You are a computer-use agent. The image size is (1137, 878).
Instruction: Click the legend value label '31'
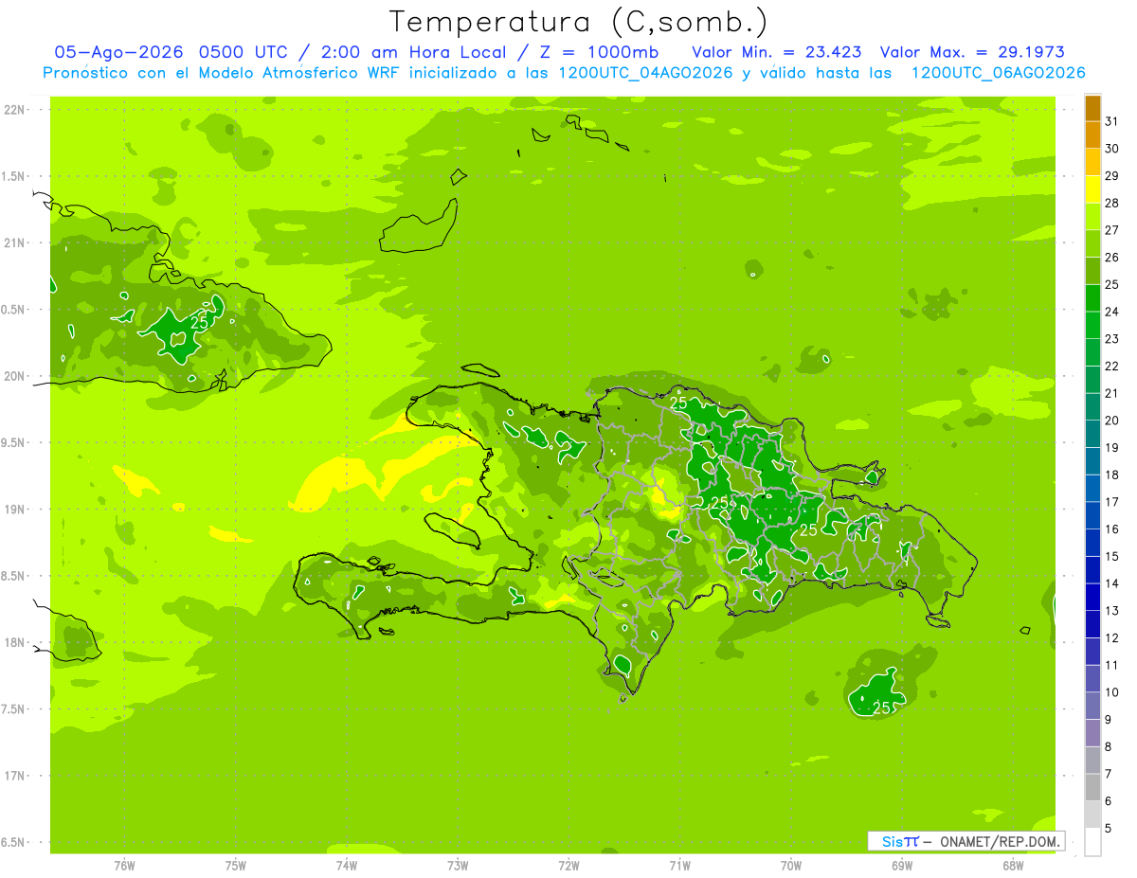1111,121
